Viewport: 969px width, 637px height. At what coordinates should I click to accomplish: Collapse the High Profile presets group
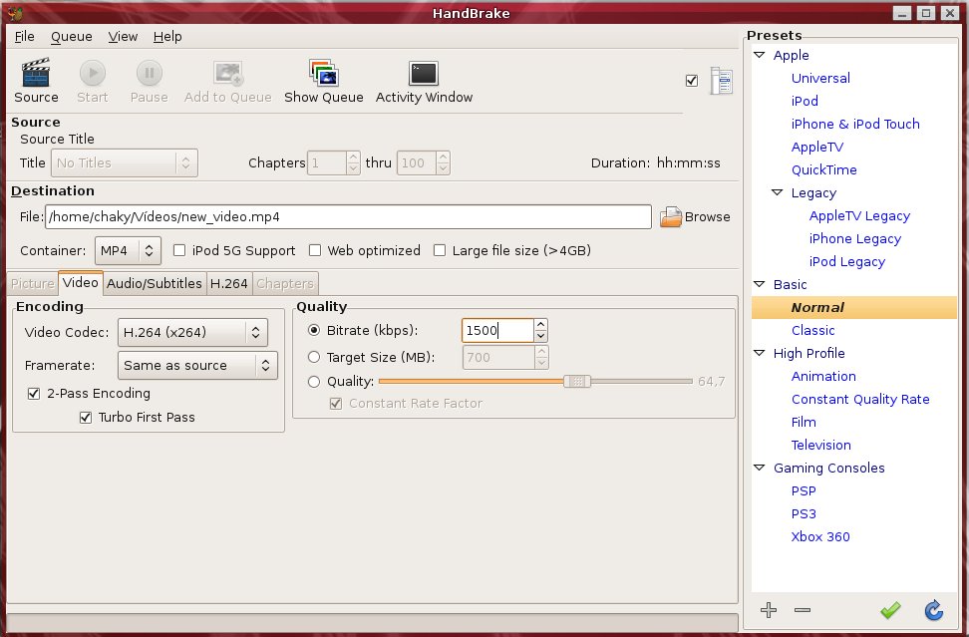(760, 353)
